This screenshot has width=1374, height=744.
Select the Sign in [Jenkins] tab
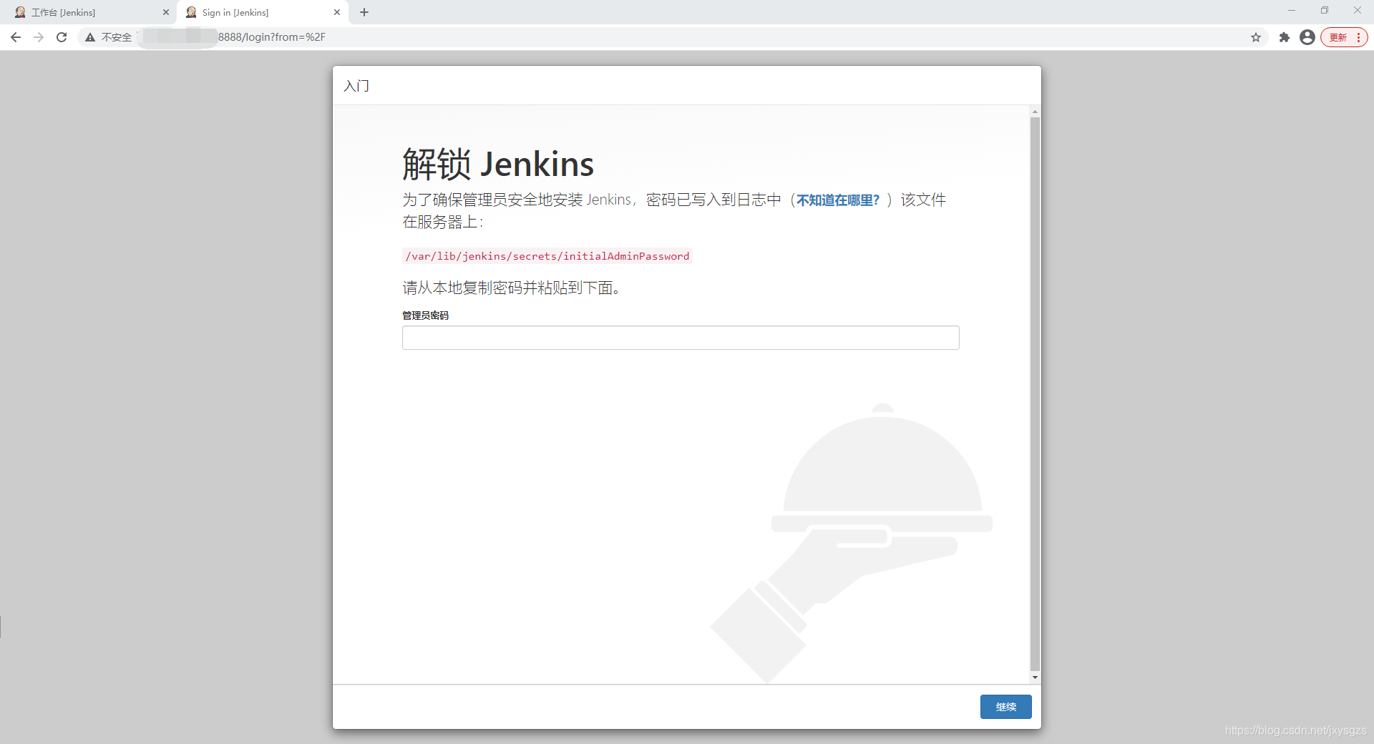click(x=262, y=12)
